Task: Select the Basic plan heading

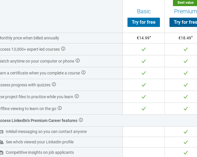Action: pos(144,11)
